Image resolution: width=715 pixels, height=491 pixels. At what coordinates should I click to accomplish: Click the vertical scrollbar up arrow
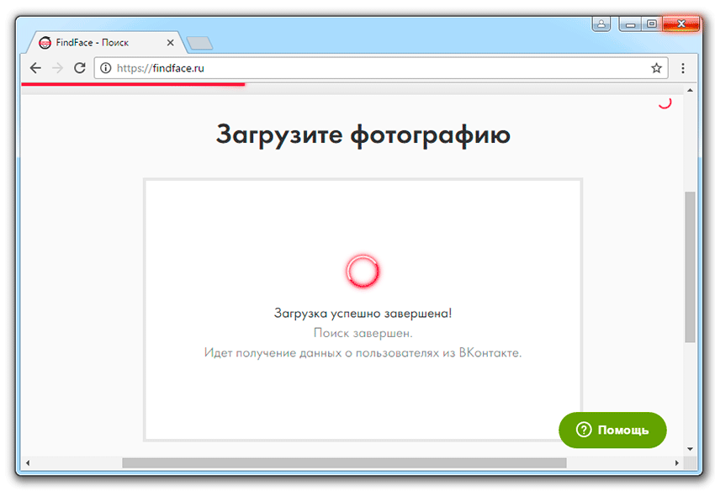click(690, 90)
